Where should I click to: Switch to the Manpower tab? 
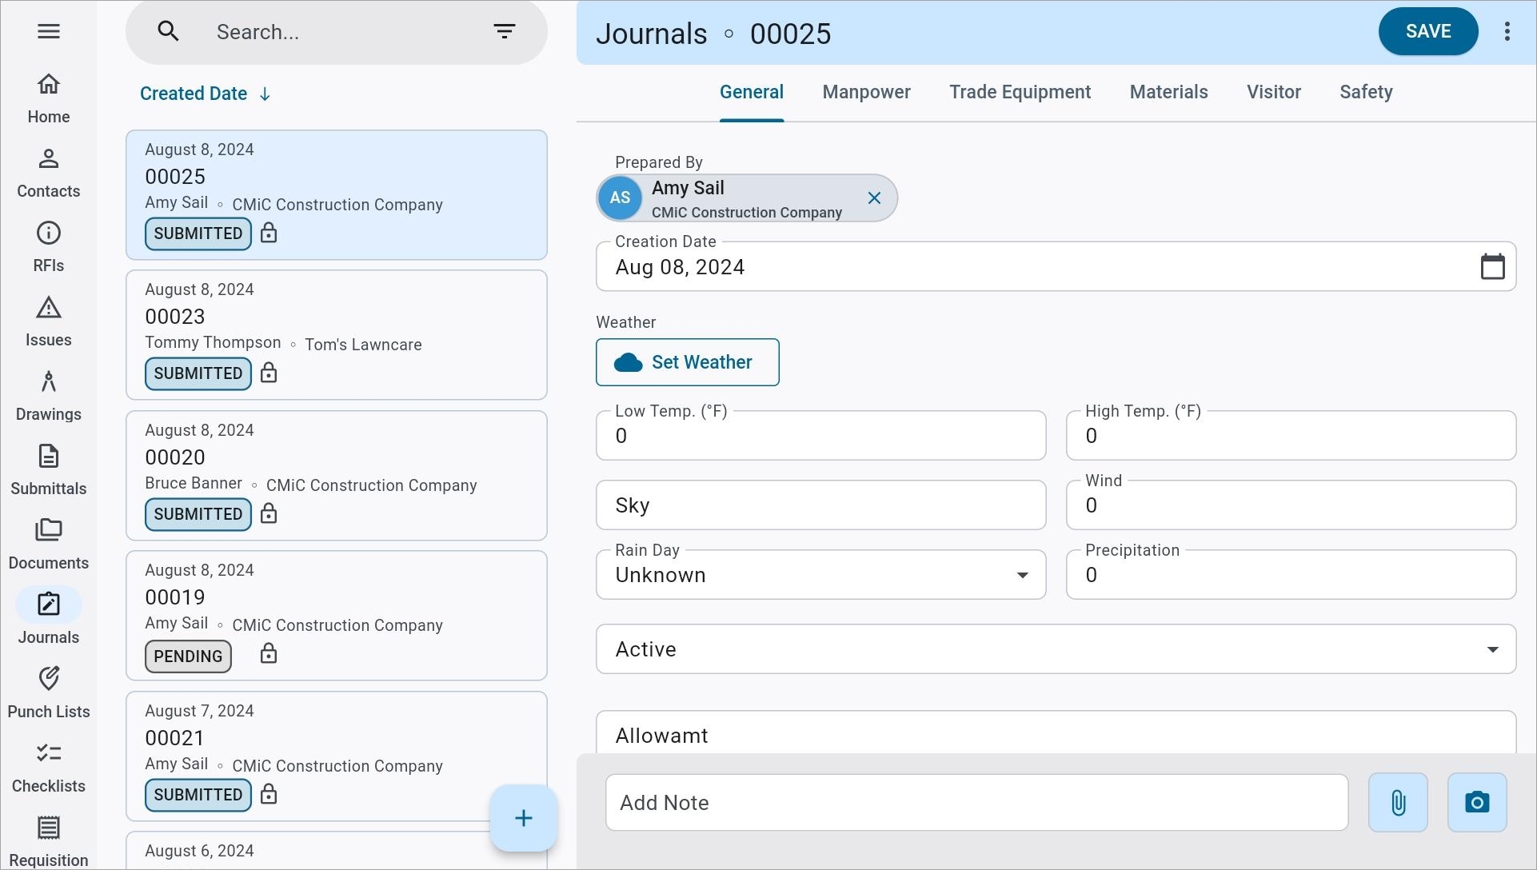tap(866, 92)
